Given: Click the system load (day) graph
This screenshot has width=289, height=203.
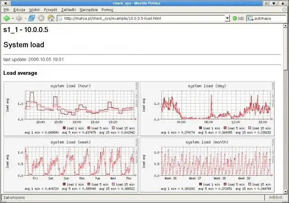Looking at the screenshot, I should point(207,109).
